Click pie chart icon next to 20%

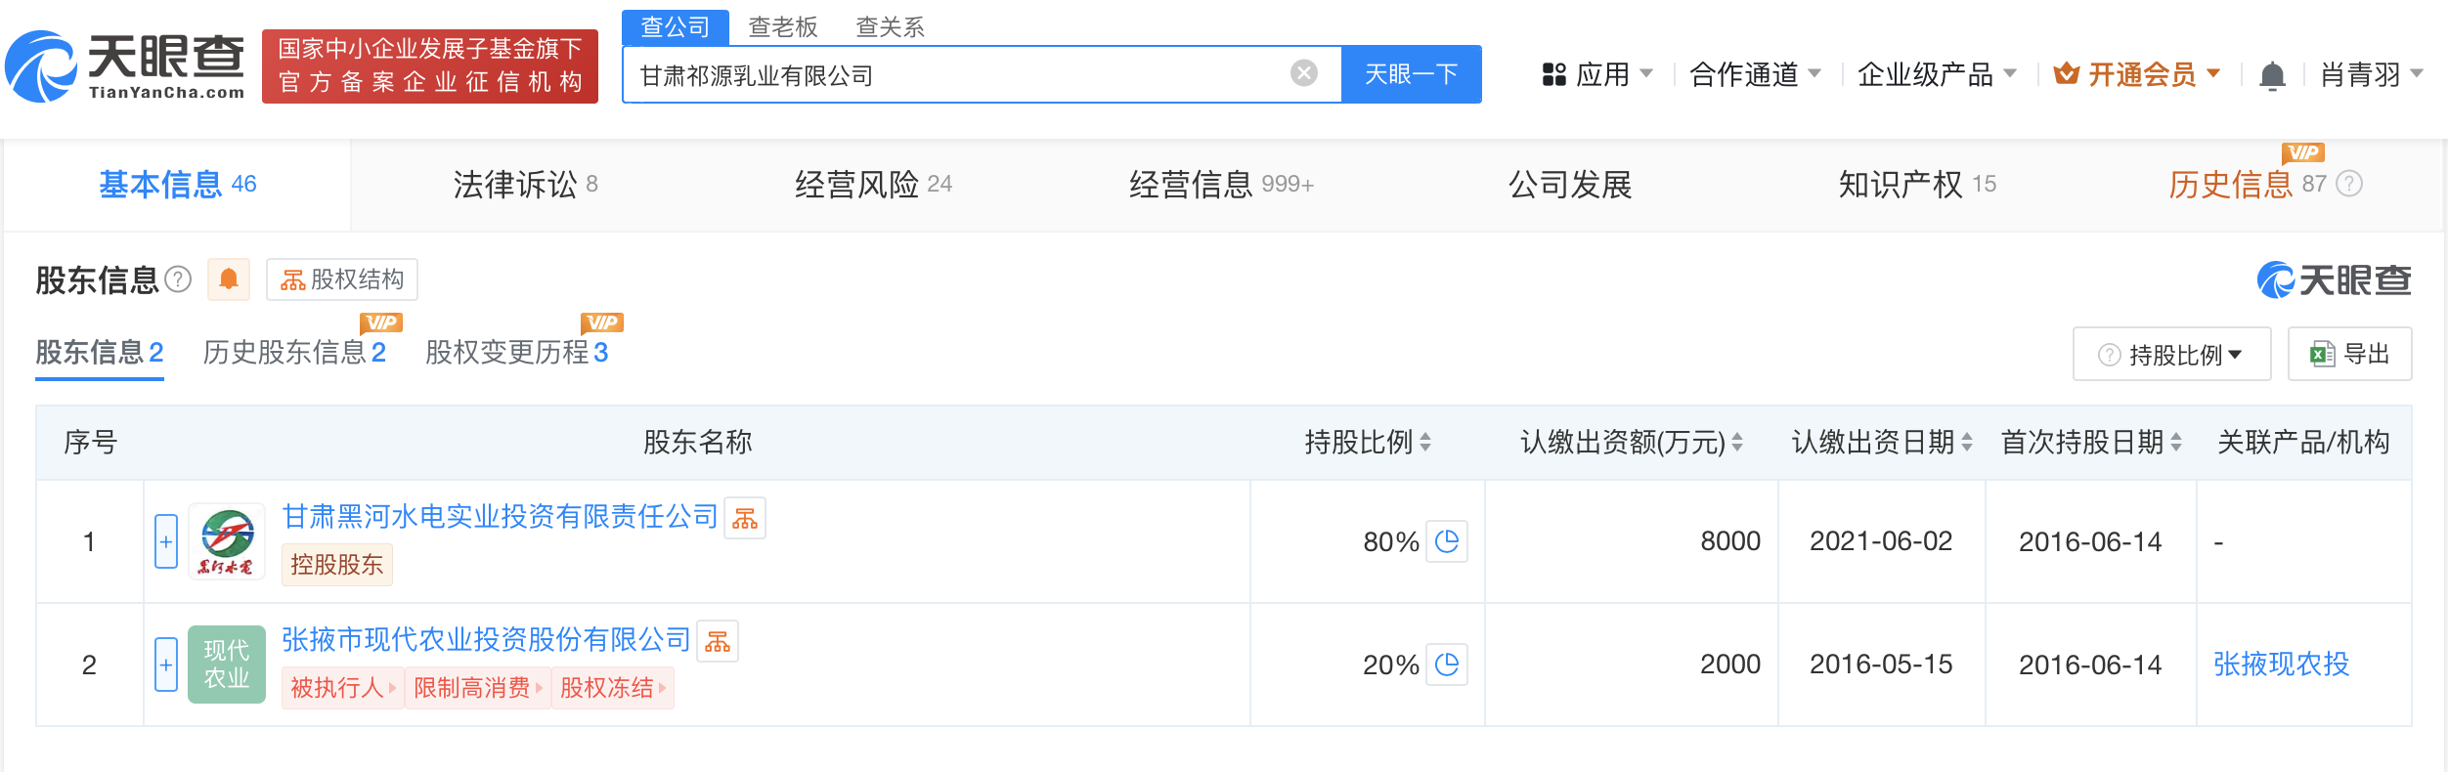click(1447, 665)
